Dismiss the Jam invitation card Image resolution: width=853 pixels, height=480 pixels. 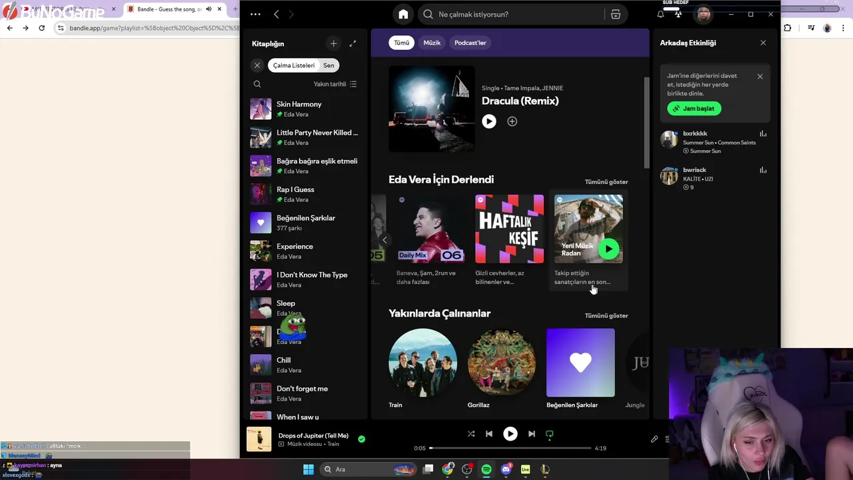click(760, 76)
